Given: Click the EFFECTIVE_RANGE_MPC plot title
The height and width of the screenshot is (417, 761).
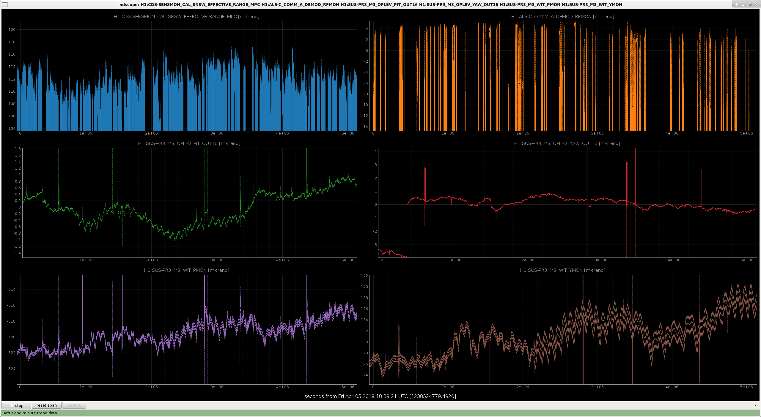Looking at the screenshot, I should (186, 17).
